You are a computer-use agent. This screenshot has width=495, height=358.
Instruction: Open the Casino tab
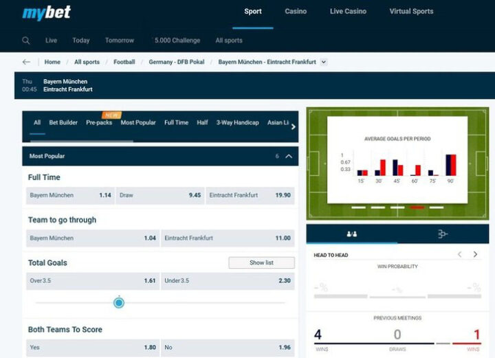[x=296, y=12]
